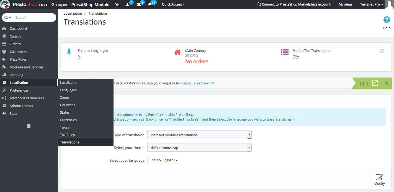Click into the Search input field
Screen dimensions: 394x192
tap(35, 18)
